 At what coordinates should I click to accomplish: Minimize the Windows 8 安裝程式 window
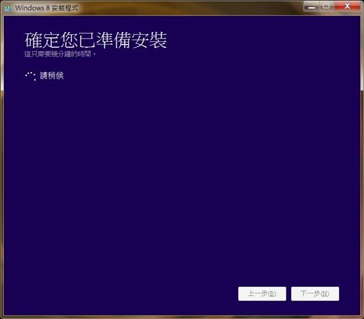(312, 7)
